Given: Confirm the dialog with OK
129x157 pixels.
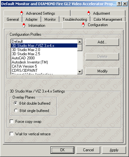Looking at the screenshot, I should coord(62,150).
